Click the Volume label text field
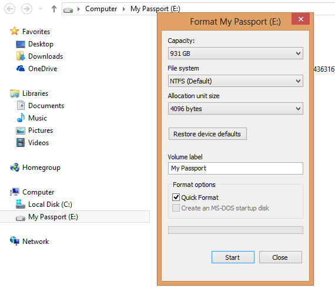Image resolution: width=335 pixels, height=288 pixels. (236, 168)
